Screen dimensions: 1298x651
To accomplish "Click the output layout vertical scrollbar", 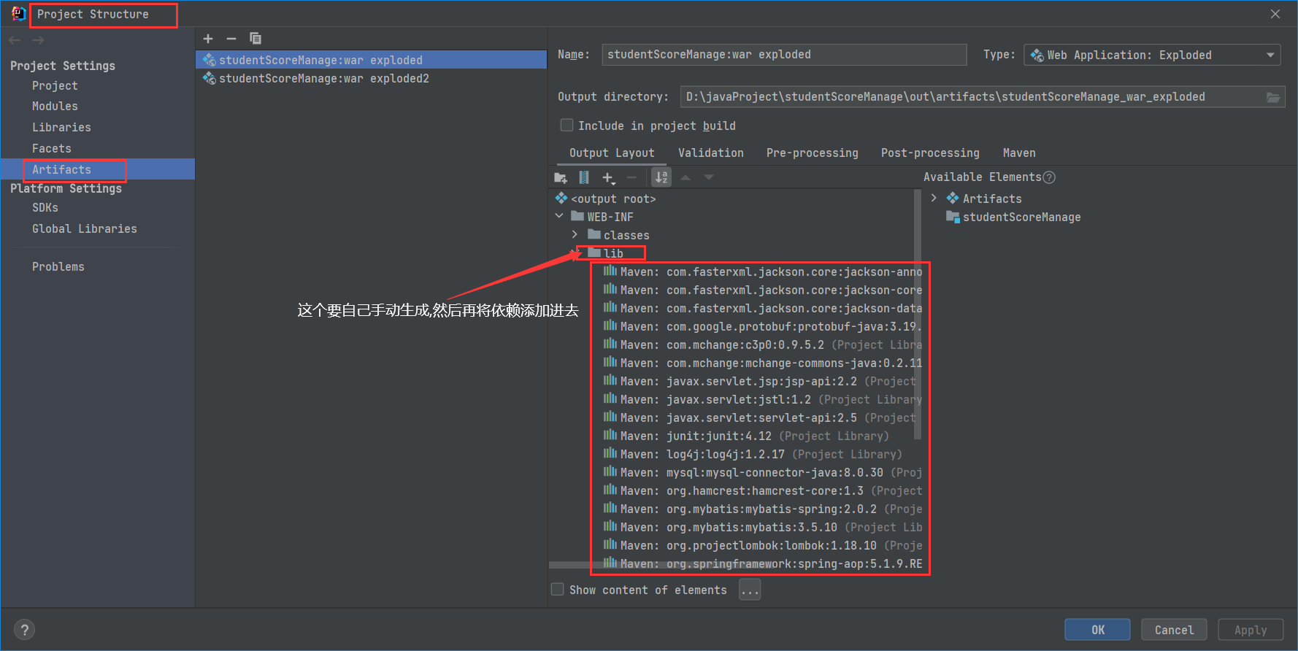I will tap(918, 314).
